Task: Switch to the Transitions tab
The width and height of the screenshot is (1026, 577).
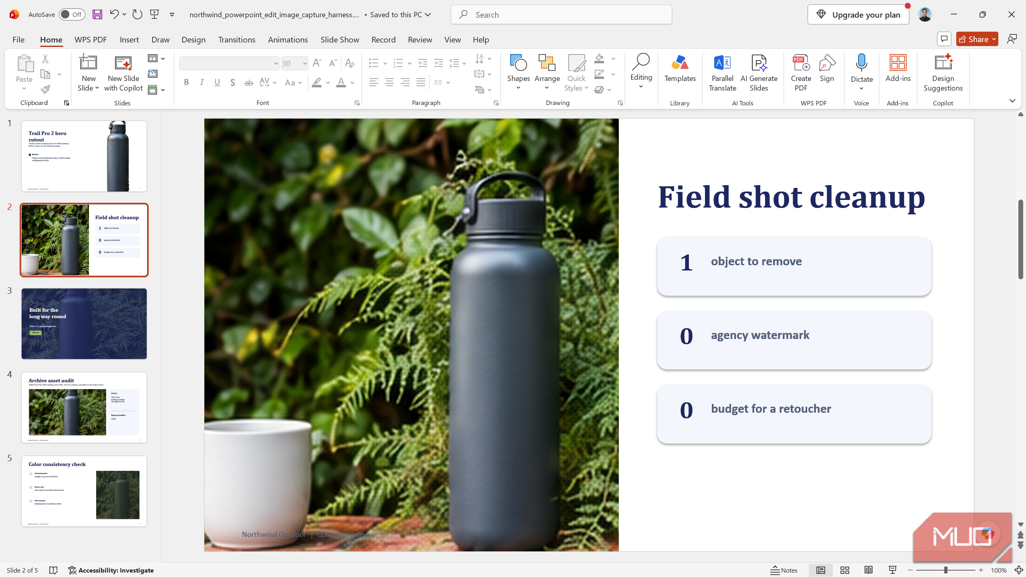Action: (236, 39)
